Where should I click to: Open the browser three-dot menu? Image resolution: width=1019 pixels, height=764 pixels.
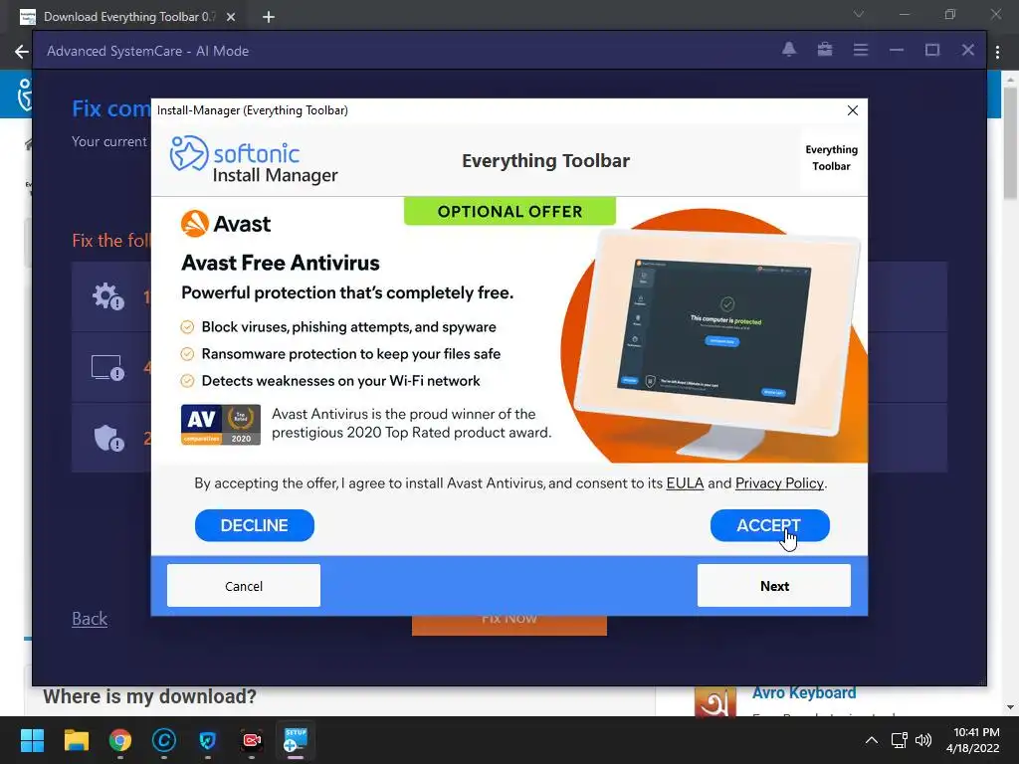[x=997, y=52]
